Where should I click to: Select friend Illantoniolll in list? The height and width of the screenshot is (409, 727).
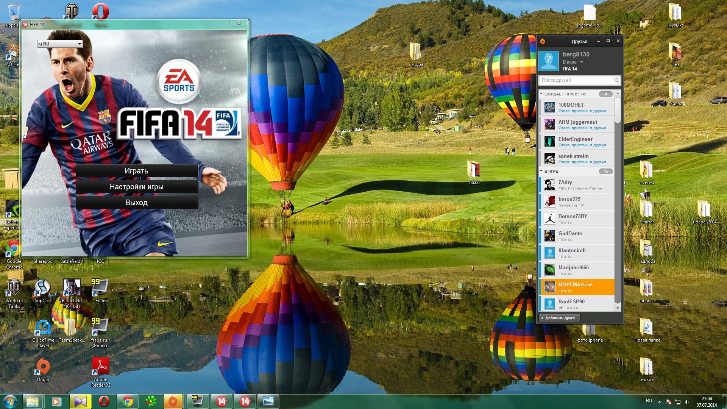577,253
